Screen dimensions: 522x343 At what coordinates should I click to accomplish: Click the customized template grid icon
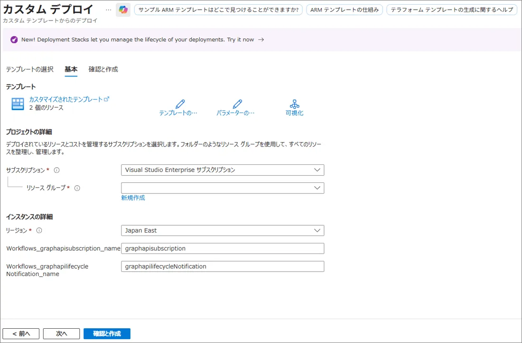18,104
